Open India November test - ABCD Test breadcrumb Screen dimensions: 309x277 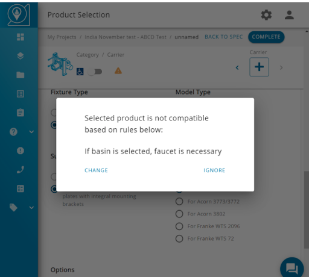coord(126,37)
